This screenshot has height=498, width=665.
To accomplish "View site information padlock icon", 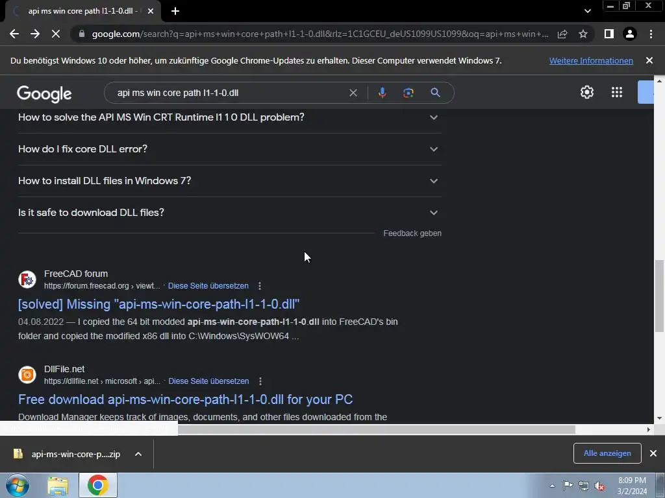I will tap(81, 34).
